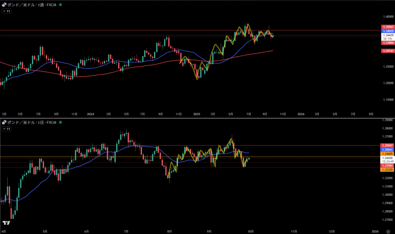Open the daily chart's time axis settings gear
Viewport: 395px width, 234px height.
click(388, 231)
